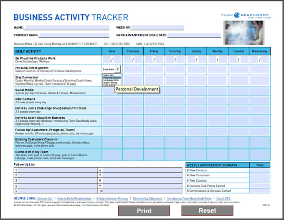The height and width of the screenshot is (220, 284).
Task: Click Success Club Points Earned total field
Action: pos(260,186)
